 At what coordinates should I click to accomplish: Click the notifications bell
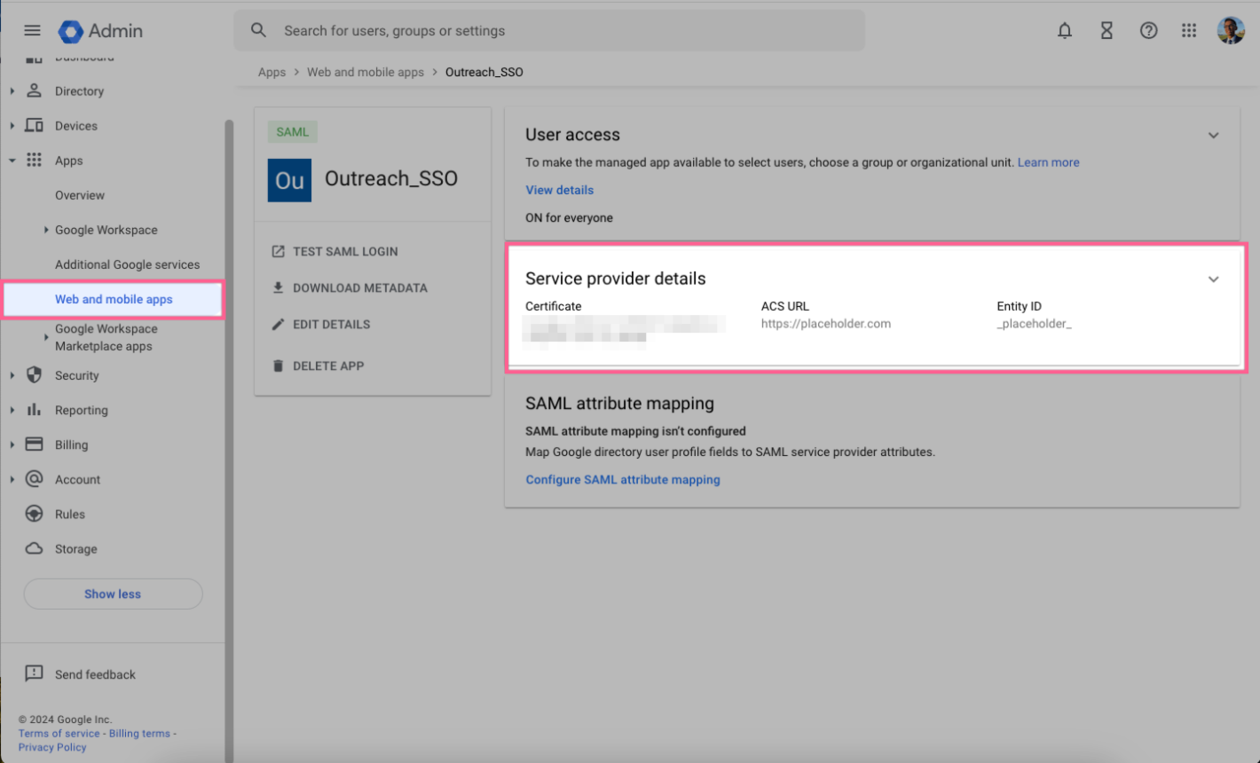click(x=1064, y=30)
